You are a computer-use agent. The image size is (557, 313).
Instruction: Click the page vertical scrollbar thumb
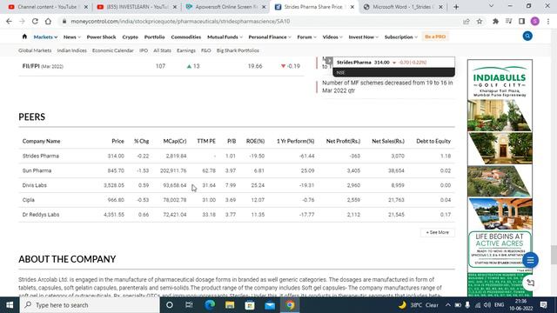(x=554, y=255)
